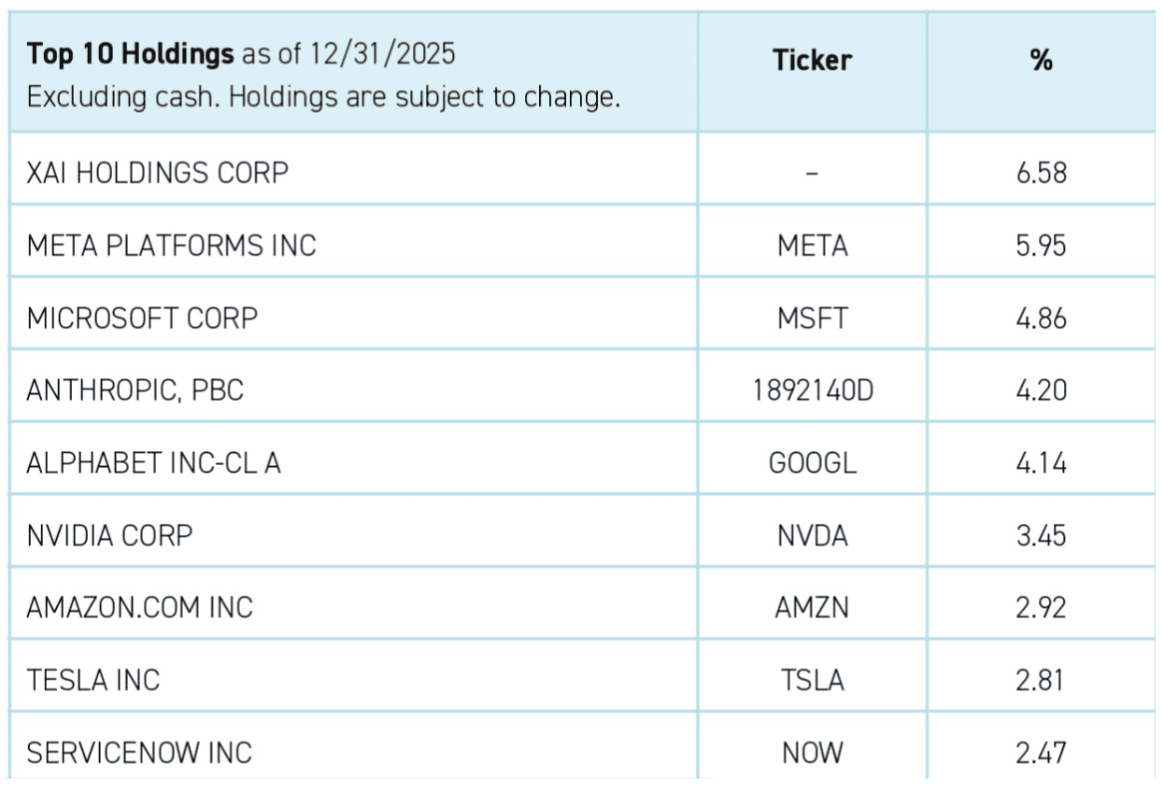Select the TESLA INC holding name
Viewport: 1164px width, 792px height.
click(x=93, y=680)
